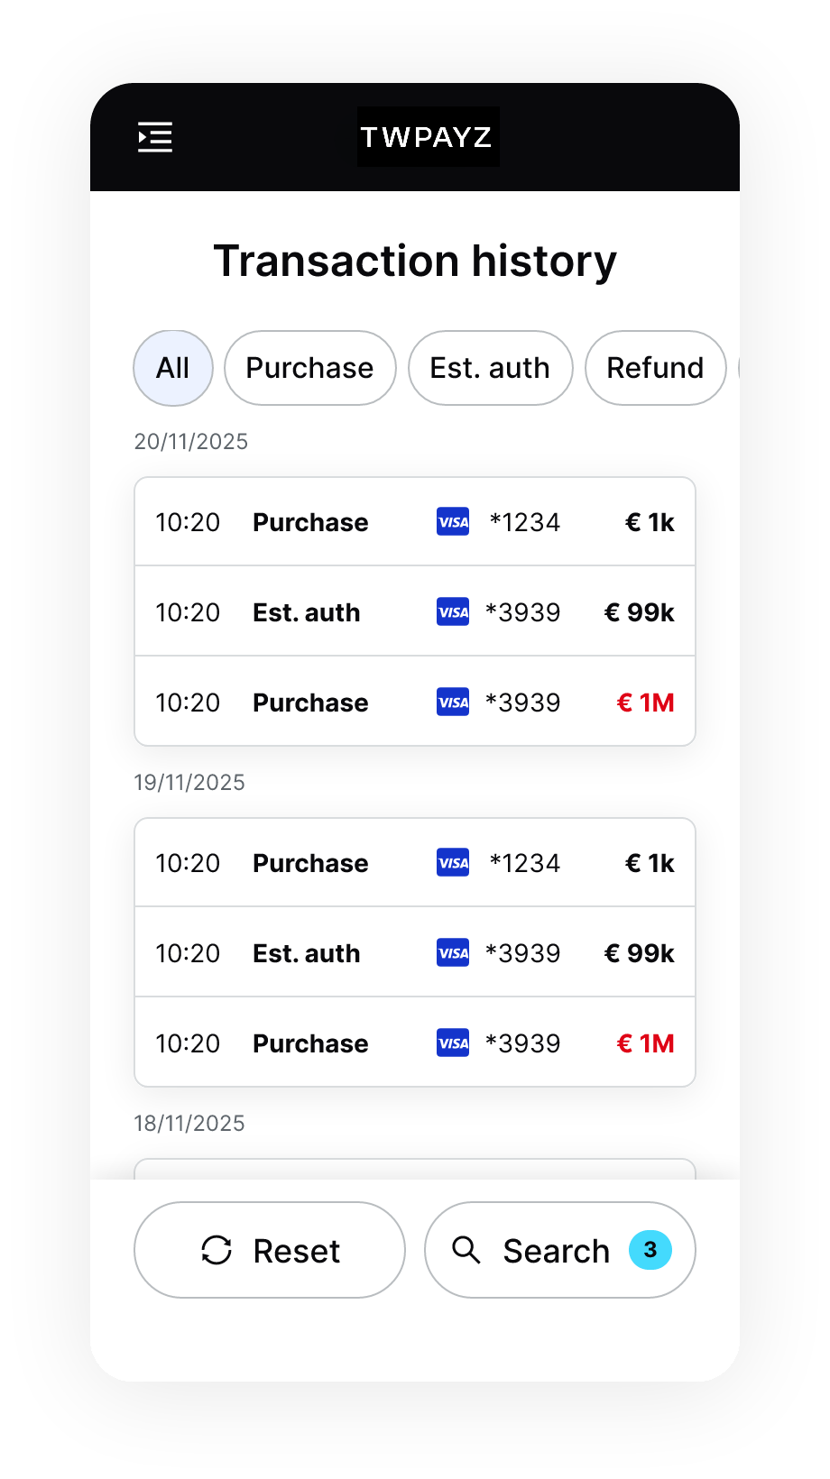This screenshot has height=1479, width=830.
Task: Open 20/11/2025 red € 1M purchase
Action: [415, 702]
